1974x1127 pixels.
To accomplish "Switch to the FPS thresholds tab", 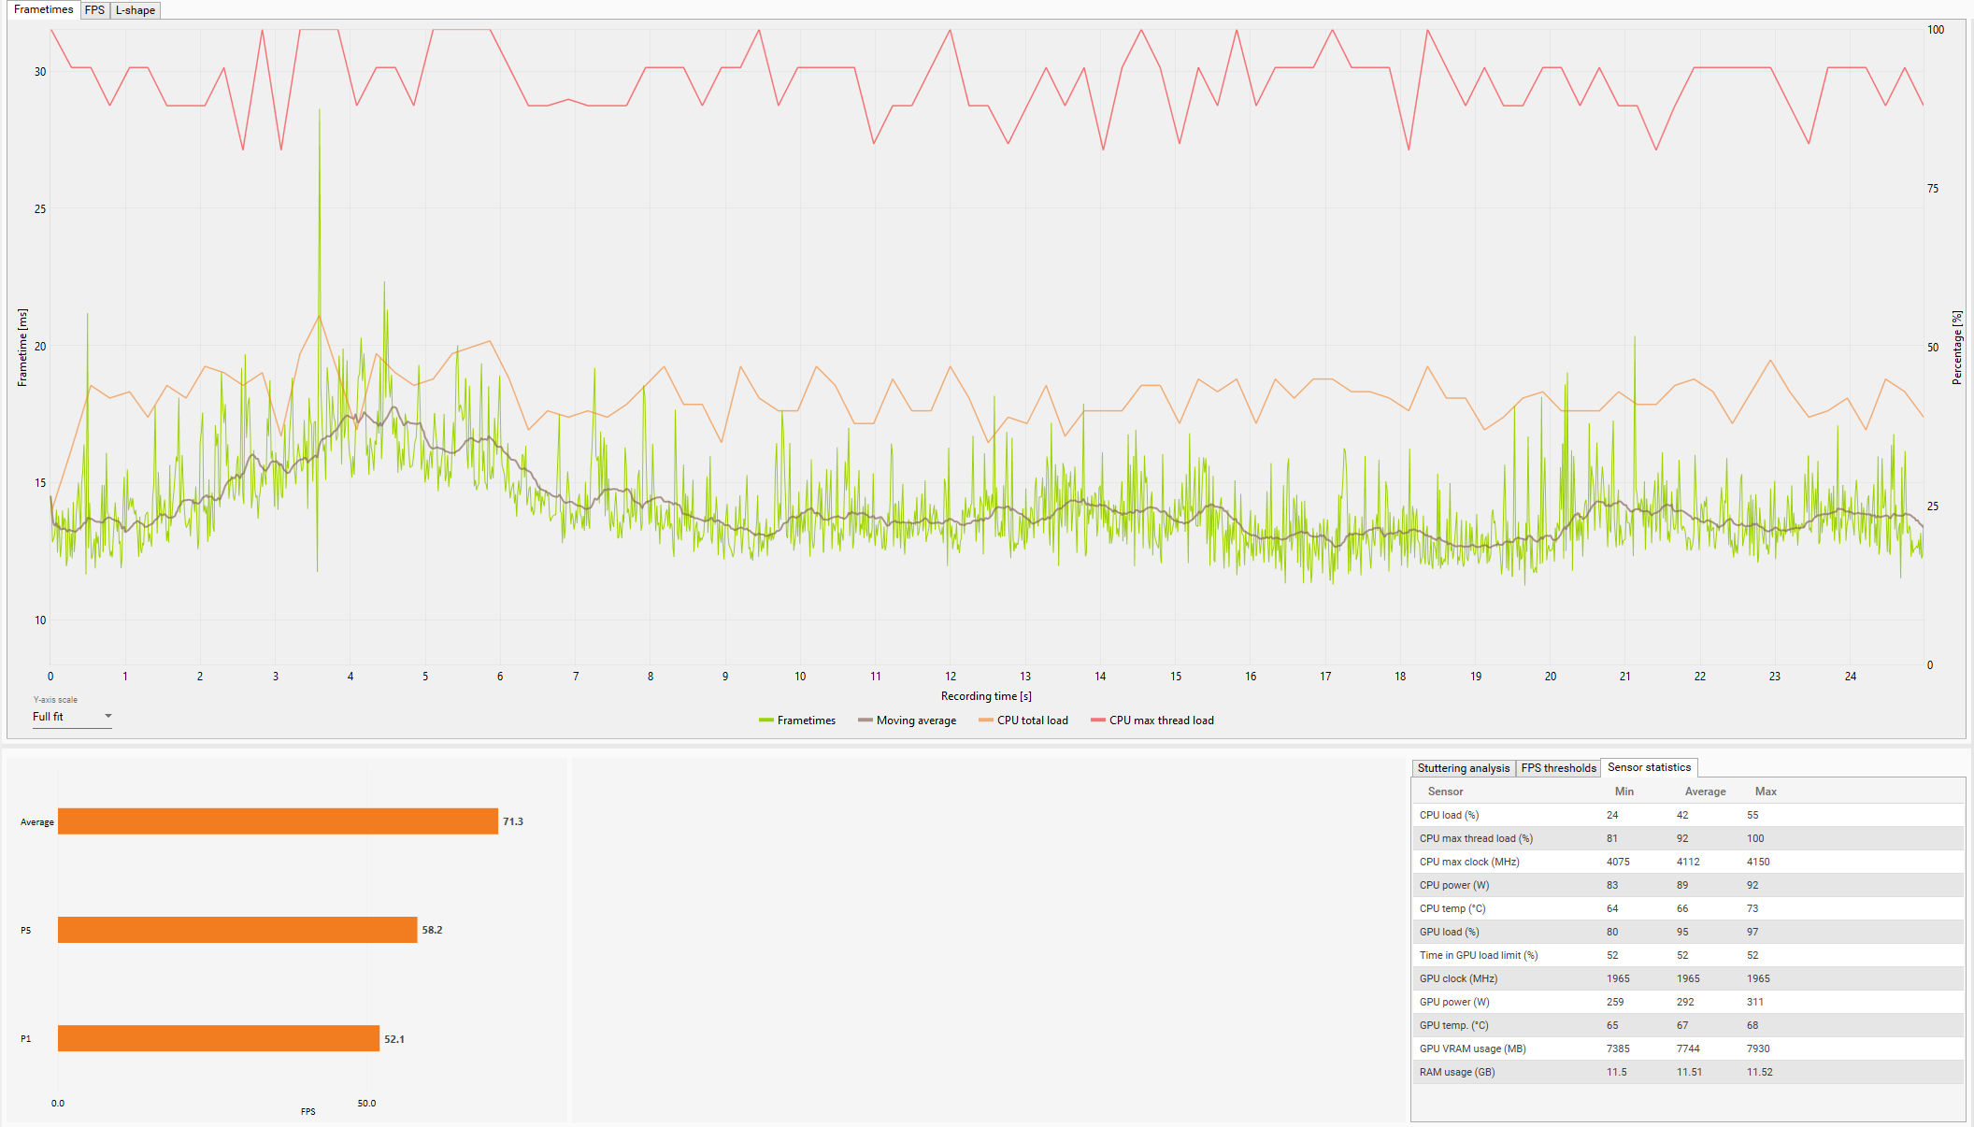I will tap(1558, 768).
